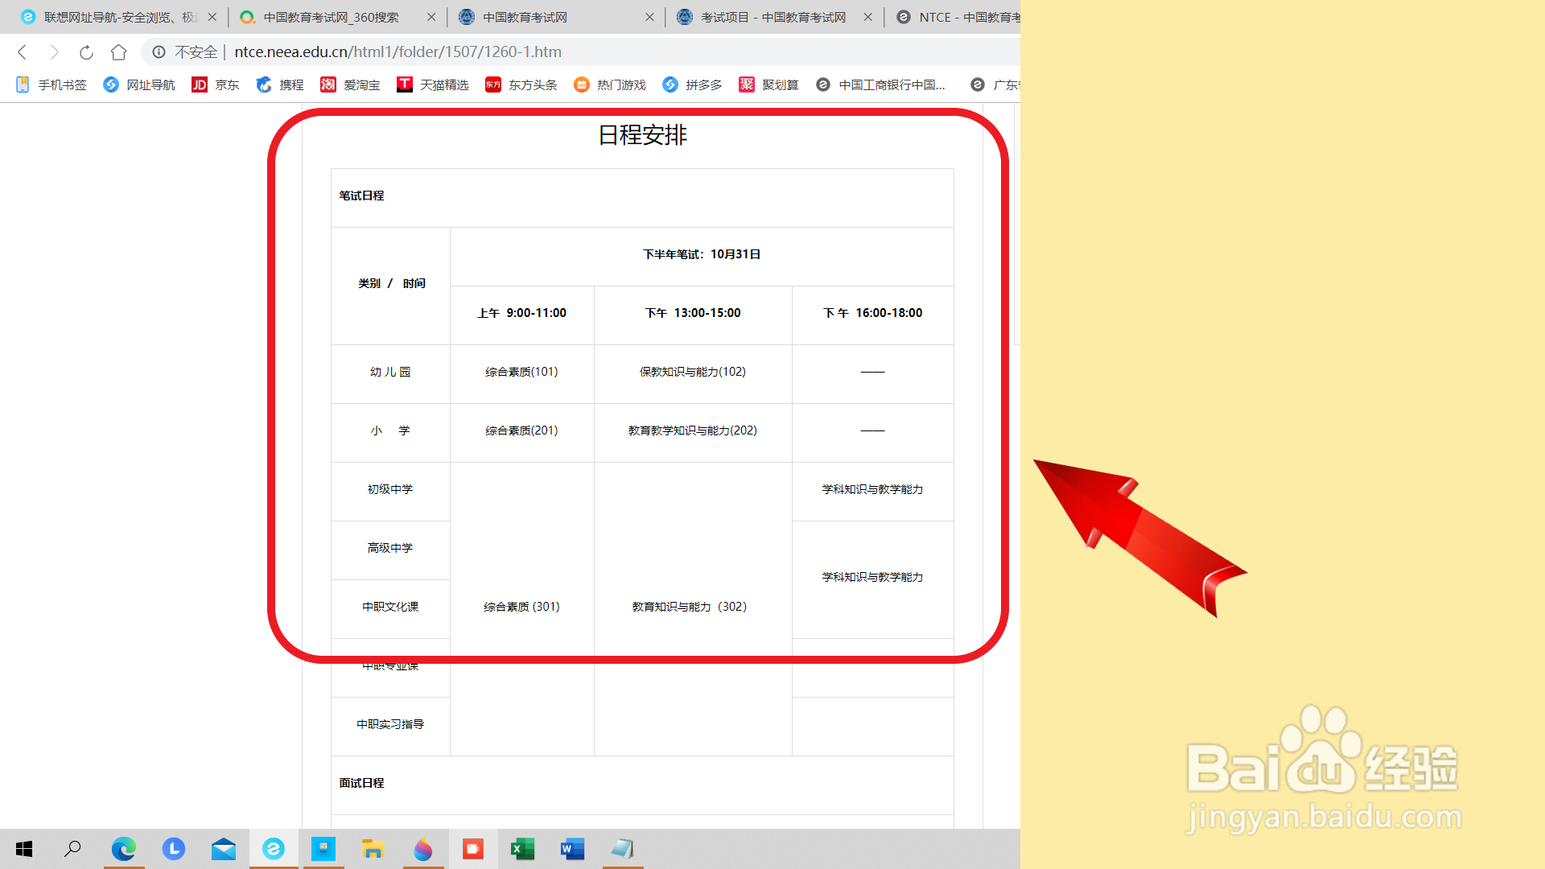Close the 中国教育考试网_360搜索 tab
This screenshot has width=1545, height=869.
click(431, 17)
